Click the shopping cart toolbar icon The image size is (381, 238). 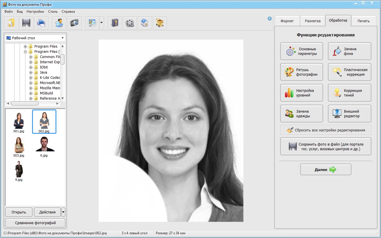click(160, 23)
